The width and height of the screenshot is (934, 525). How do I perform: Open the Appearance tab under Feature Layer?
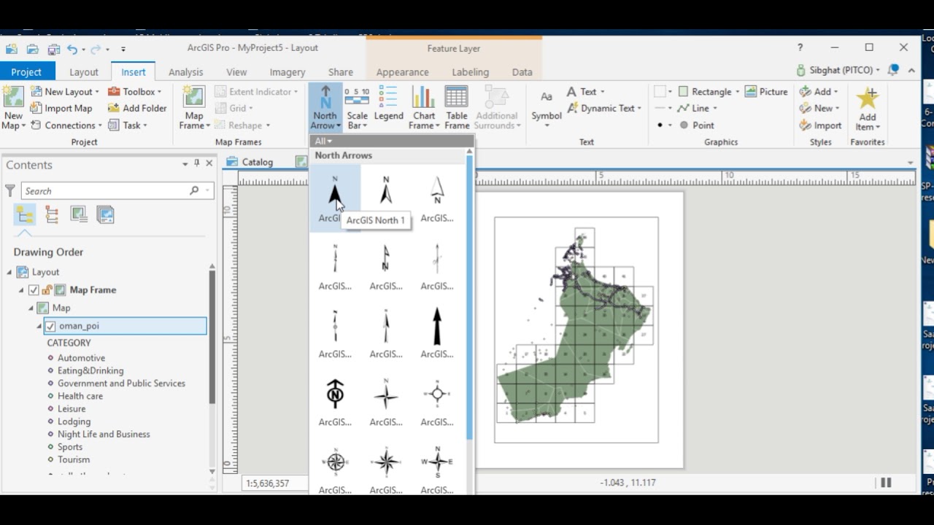(402, 72)
